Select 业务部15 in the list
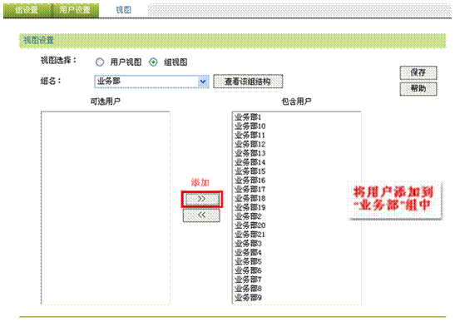Image resolution: width=455 pixels, height=322 pixels. pyautogui.click(x=250, y=171)
